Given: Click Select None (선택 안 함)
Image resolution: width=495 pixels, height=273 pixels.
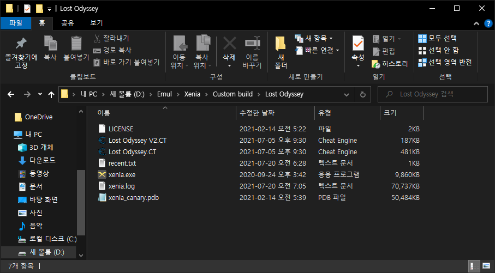Looking at the screenshot, I should [x=438, y=51].
